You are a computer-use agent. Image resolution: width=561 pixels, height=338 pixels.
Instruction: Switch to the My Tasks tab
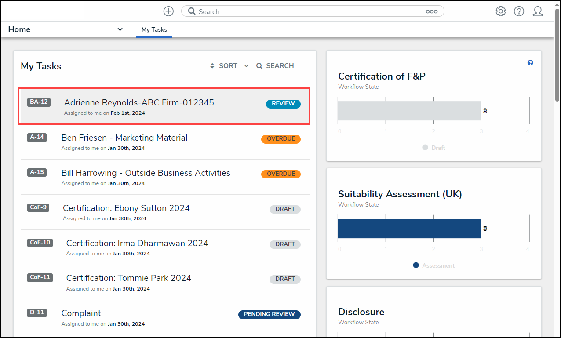click(154, 30)
